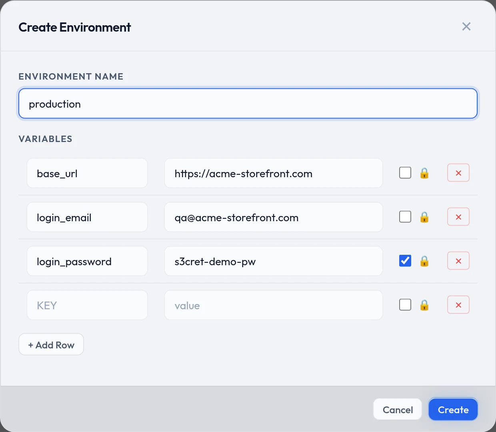Remove the login_password variable row
The image size is (496, 432).
click(x=458, y=261)
